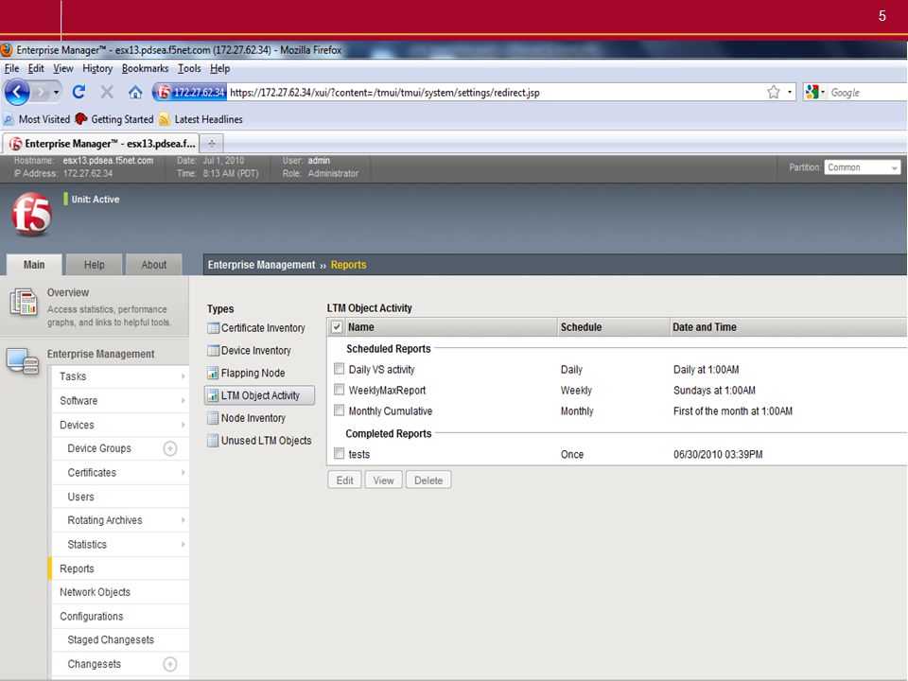The width and height of the screenshot is (908, 681).
Task: Click the Device Inventory report icon
Action: point(213,350)
